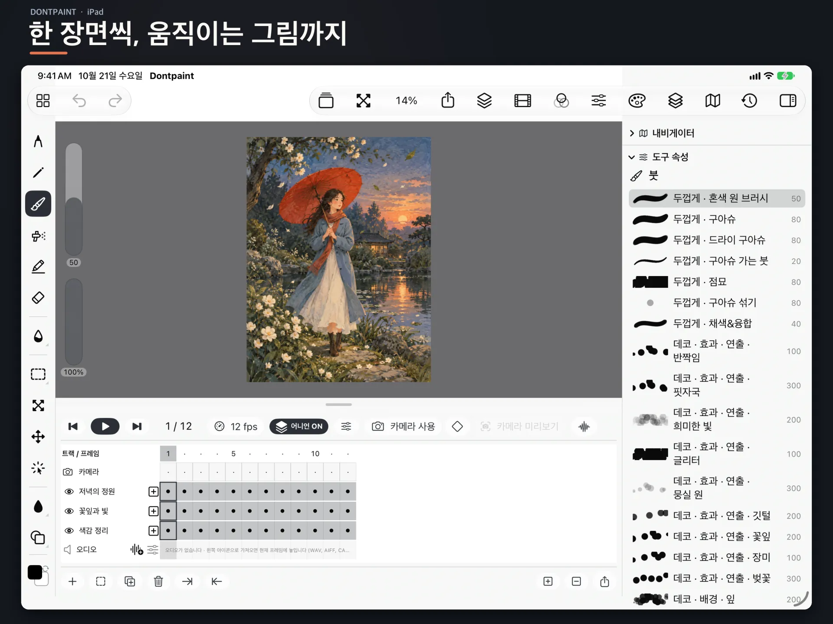This screenshot has width=833, height=624.
Task: Undo the last stroke
Action: pyautogui.click(x=79, y=101)
